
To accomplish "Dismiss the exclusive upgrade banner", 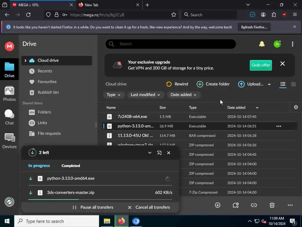I will [282, 64].
